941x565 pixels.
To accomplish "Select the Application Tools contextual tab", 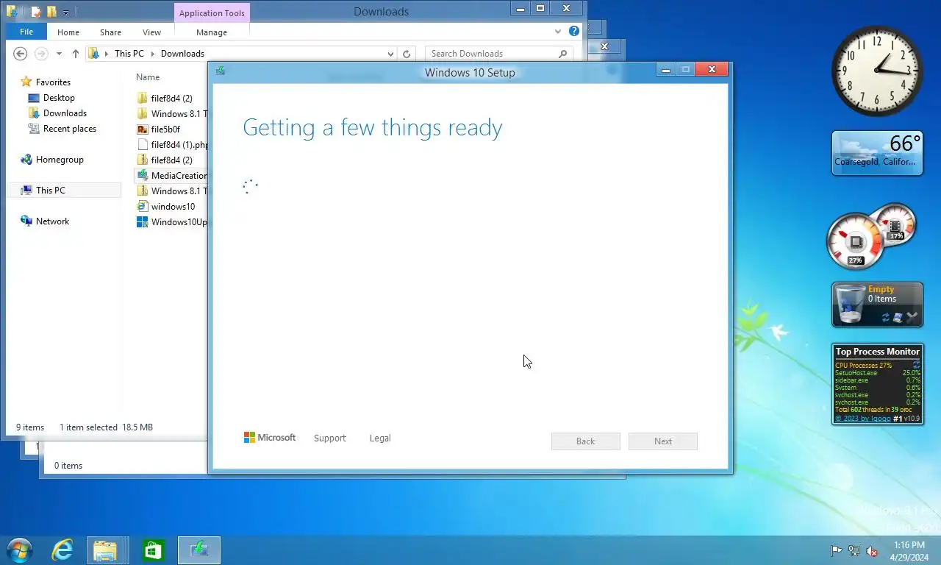I will point(212,13).
